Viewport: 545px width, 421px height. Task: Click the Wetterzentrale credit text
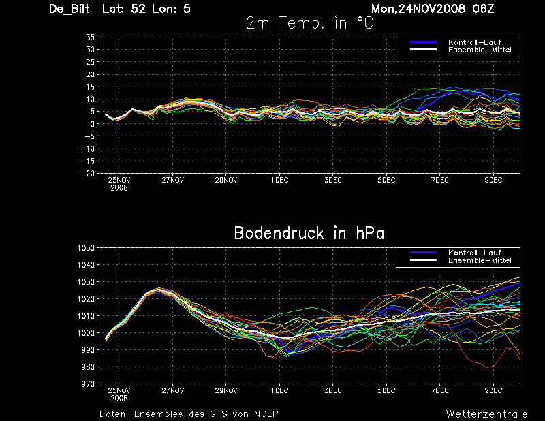pyautogui.click(x=487, y=414)
